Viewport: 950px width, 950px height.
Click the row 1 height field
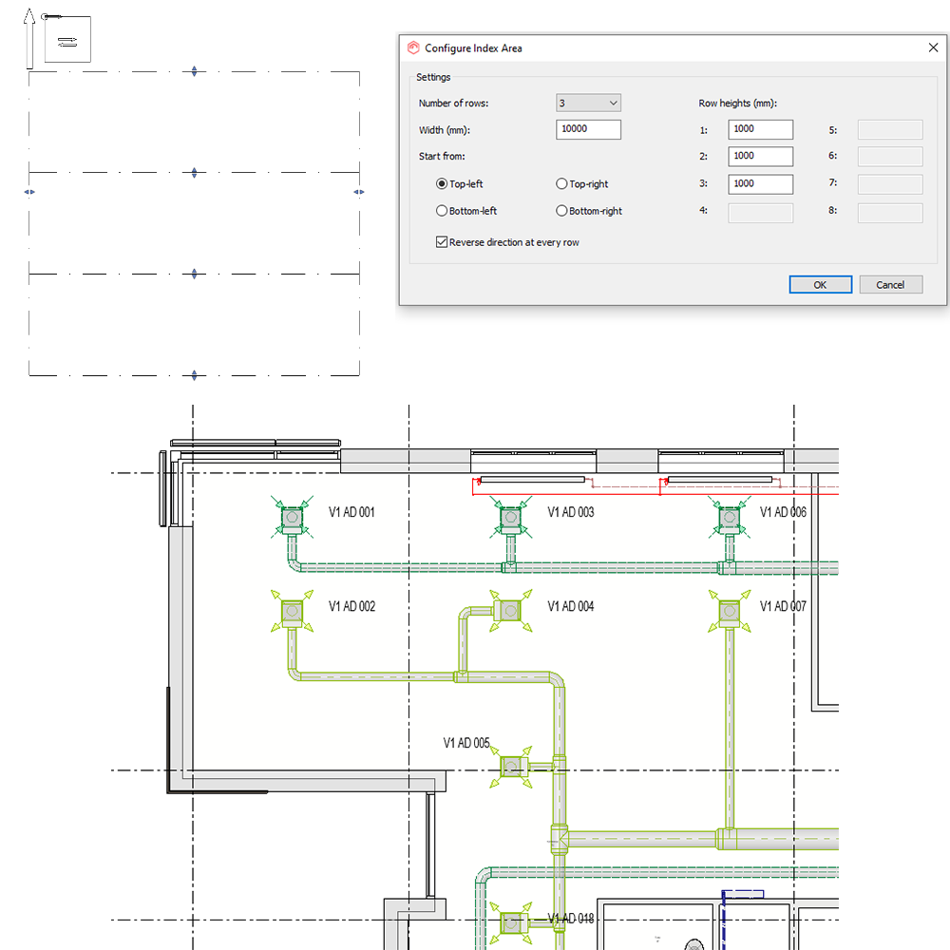click(760, 129)
